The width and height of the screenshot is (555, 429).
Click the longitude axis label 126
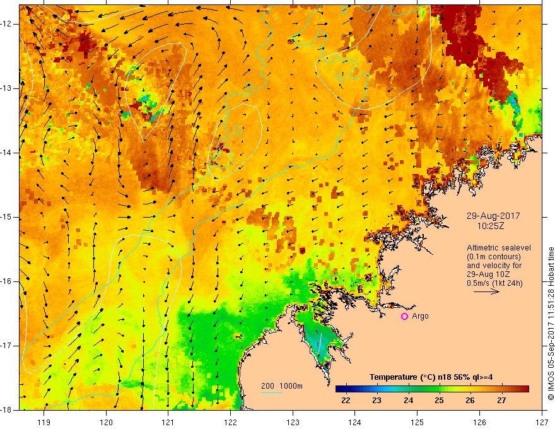[x=479, y=422]
